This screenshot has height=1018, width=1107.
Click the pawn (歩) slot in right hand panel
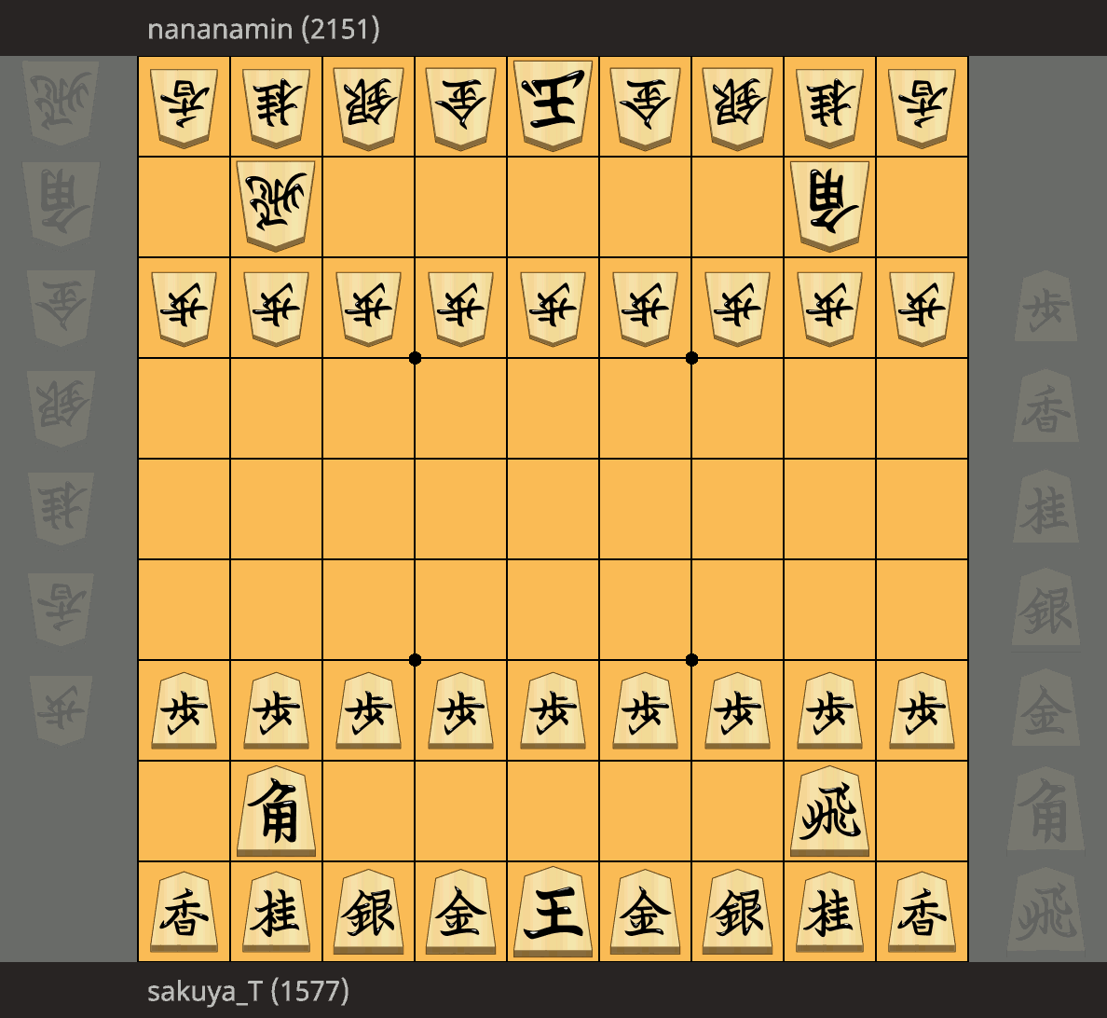coord(1045,307)
